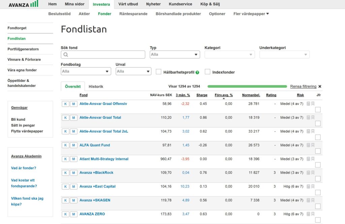This screenshot has width=345, height=224.
Task: Click the X icon beside Rensa filtrering
Action: 320,86
